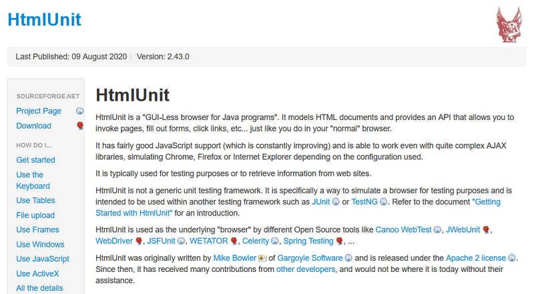Image resolution: width=534 pixels, height=294 pixels.
Task: Click the contact icon after Mike Bowler
Action: coord(262,258)
